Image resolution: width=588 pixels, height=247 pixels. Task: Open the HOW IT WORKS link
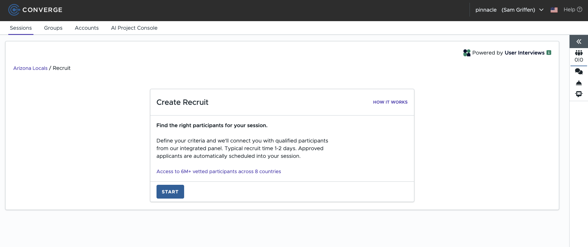coord(390,102)
